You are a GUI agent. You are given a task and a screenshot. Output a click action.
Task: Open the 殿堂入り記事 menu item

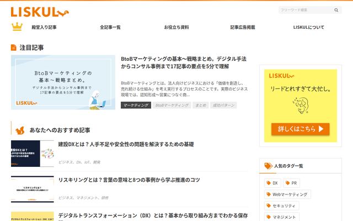(44, 27)
